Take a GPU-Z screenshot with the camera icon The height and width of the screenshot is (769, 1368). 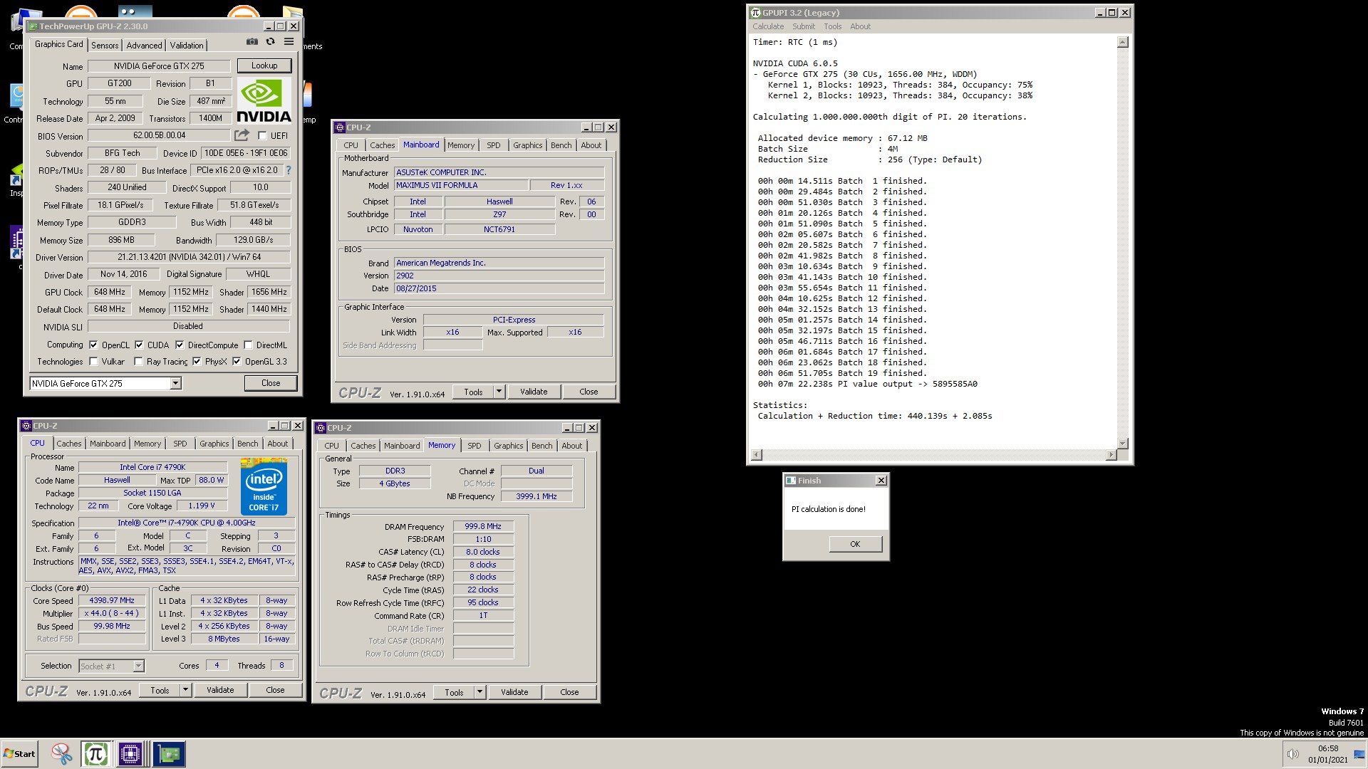point(252,42)
